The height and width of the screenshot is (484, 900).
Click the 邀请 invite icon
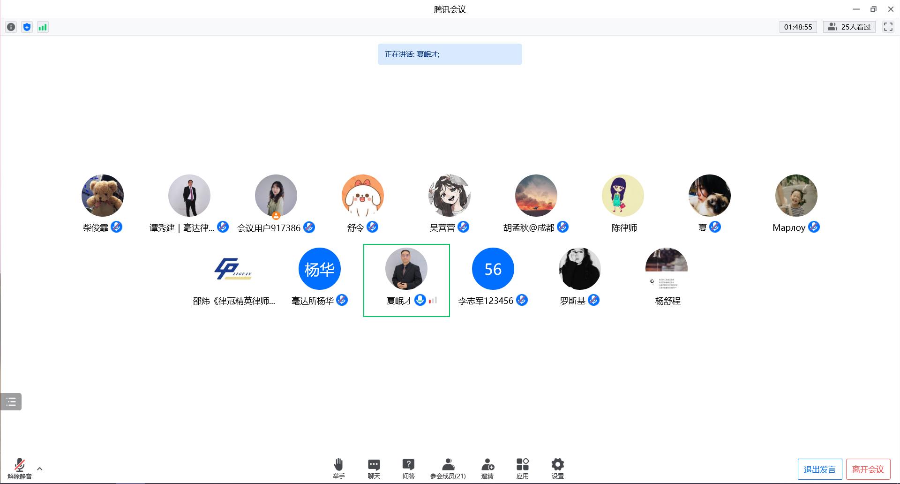487,469
